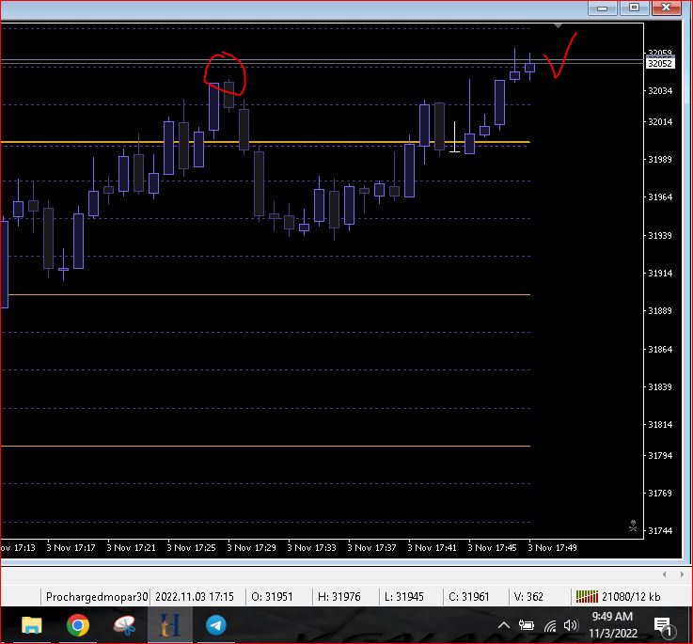This screenshot has width=693, height=644.
Task: Switch to the trading platform taskbar icon
Action: [169, 625]
